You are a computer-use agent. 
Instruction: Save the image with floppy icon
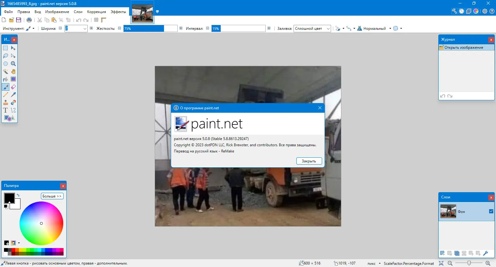point(19,20)
